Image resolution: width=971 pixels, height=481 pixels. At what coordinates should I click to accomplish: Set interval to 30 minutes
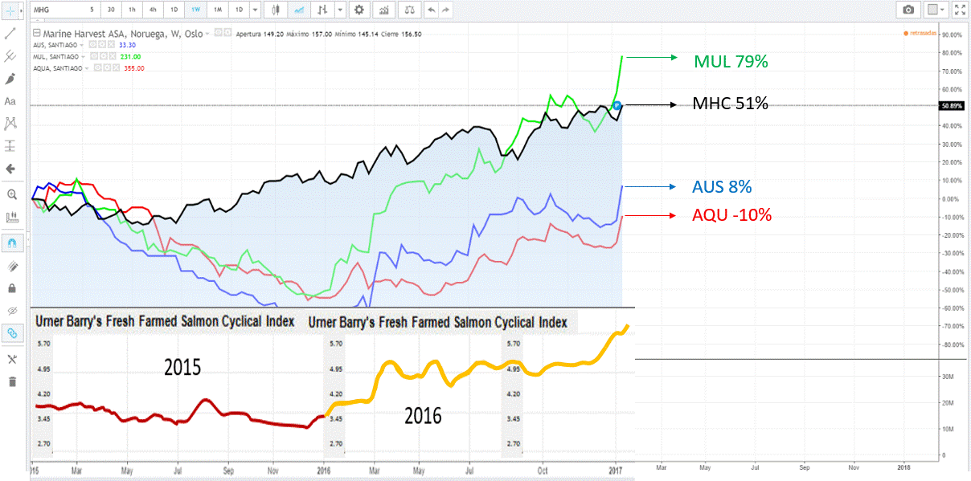[112, 10]
